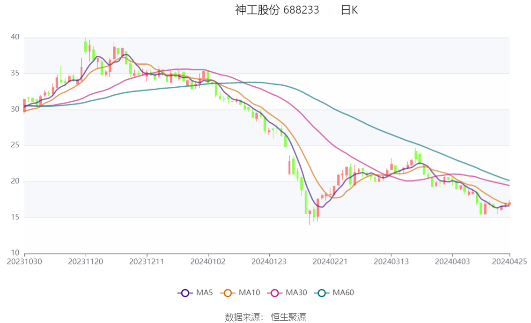The height and width of the screenshot is (323, 531).
Task: Click the 日K label in title
Action: coord(349,10)
